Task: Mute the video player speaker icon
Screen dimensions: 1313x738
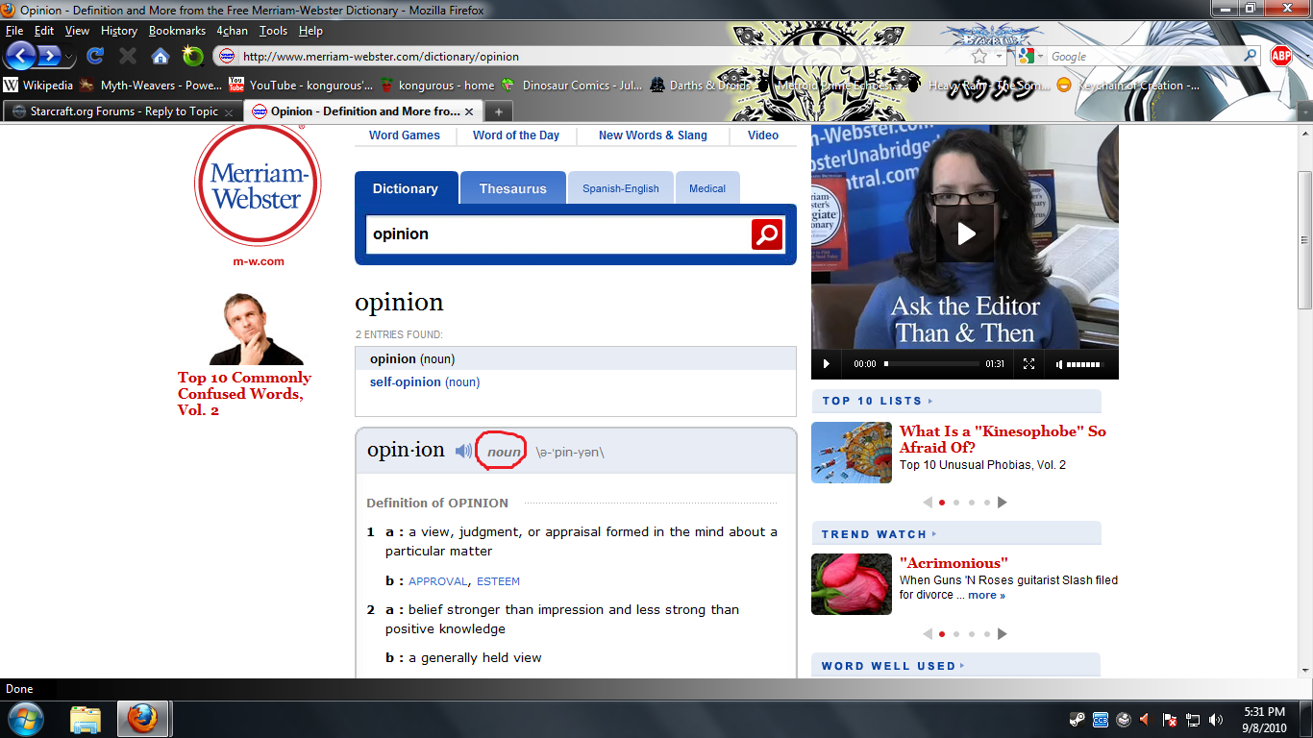Action: point(1059,364)
